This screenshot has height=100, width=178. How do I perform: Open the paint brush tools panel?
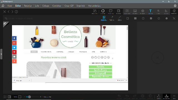[174, 12]
